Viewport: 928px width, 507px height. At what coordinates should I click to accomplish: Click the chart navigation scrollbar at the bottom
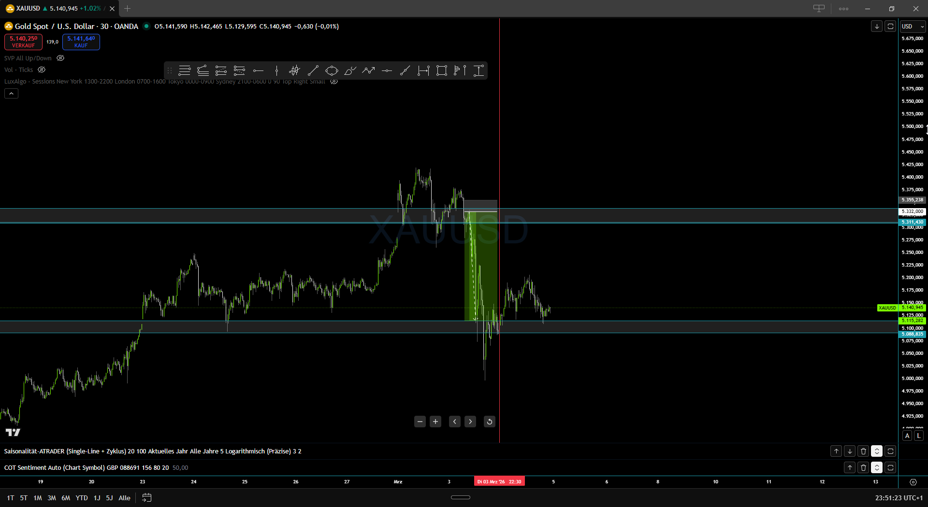pos(460,497)
